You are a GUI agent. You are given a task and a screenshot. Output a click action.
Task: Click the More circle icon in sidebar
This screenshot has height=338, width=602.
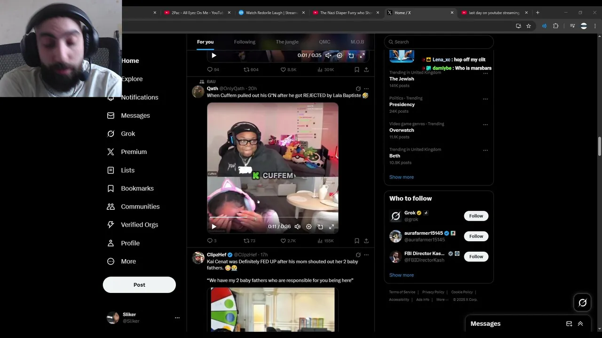[x=111, y=261]
